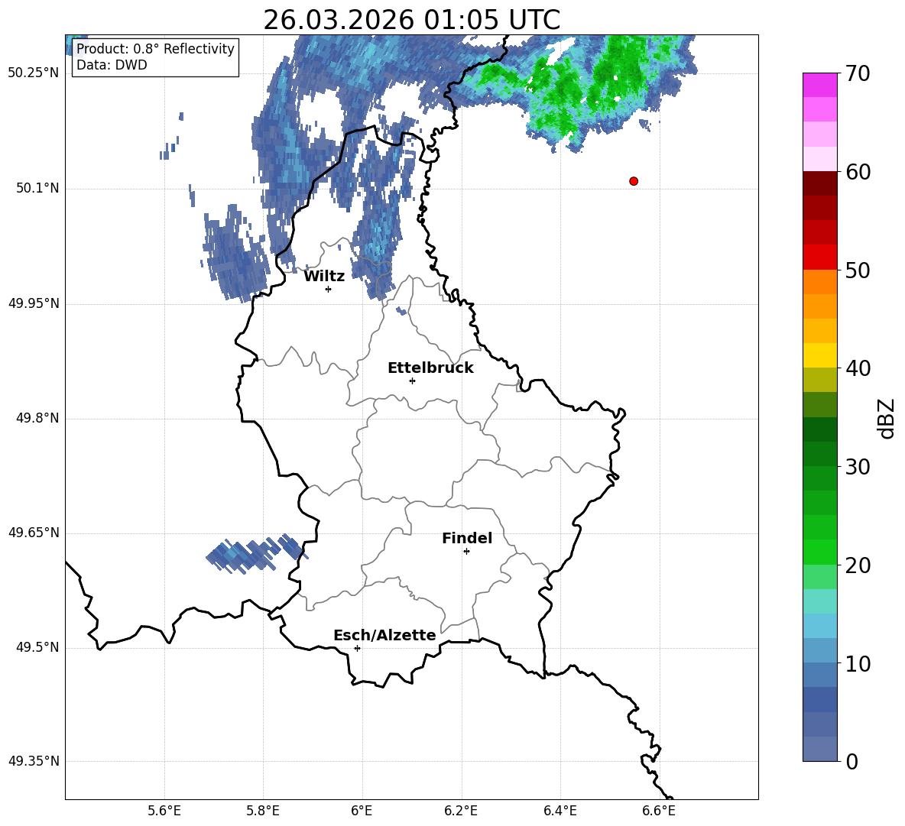Click the Findel station cross marker
This screenshot has width=905, height=826.
[x=466, y=552]
